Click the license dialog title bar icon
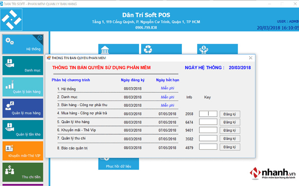Image resolution: width=299 pixels, height=186 pixels. [x=49, y=58]
